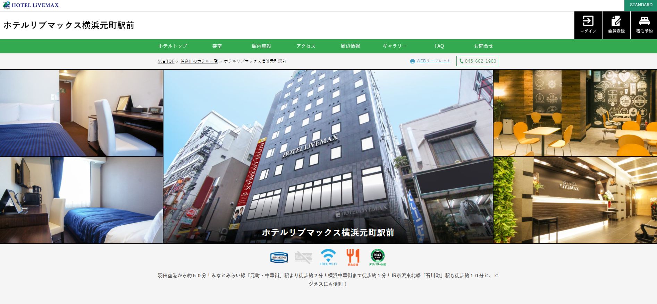Click the login (ログイン) icon button
This screenshot has height=304, width=657.
click(588, 25)
